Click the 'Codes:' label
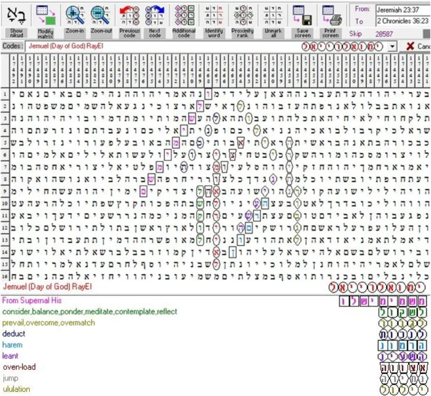 tap(12, 46)
